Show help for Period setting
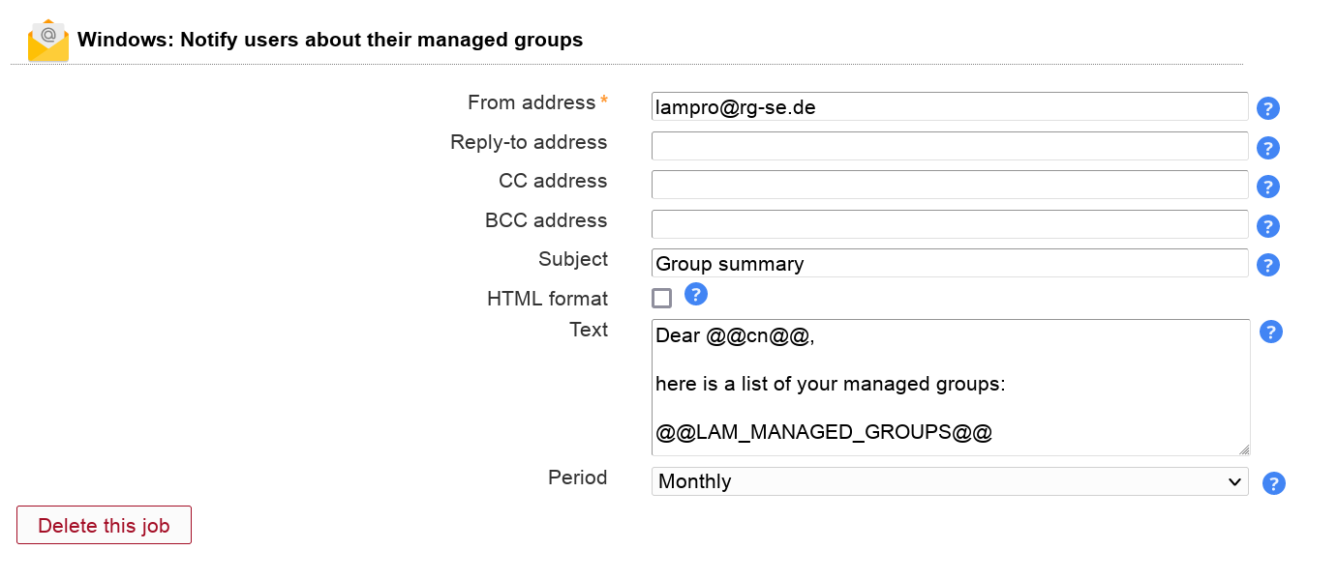Viewport: 1338px width, 579px height. (x=1273, y=483)
